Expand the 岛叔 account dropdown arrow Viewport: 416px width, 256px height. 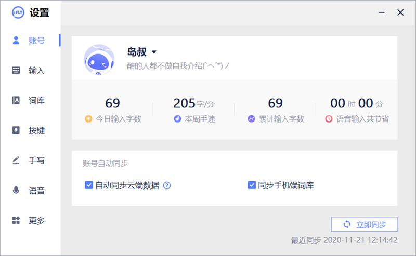[154, 52]
